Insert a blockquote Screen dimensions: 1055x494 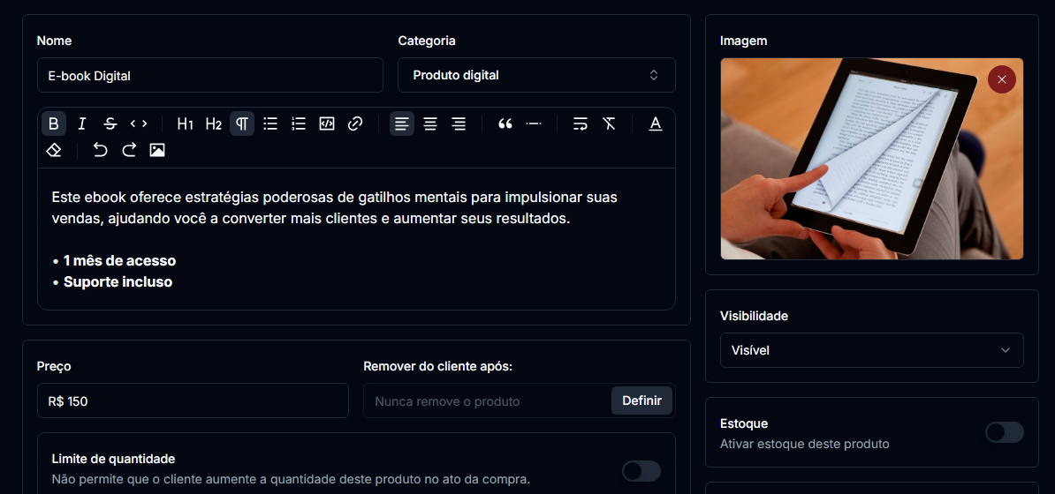coord(505,123)
